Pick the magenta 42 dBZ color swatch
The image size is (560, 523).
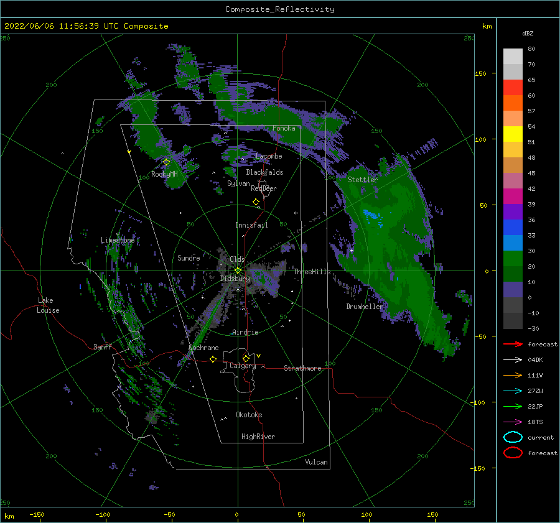point(513,196)
